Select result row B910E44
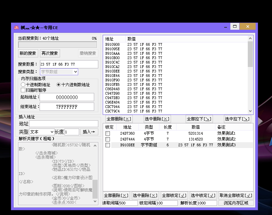The height and width of the screenshot is (215, 272). (x=176, y=76)
